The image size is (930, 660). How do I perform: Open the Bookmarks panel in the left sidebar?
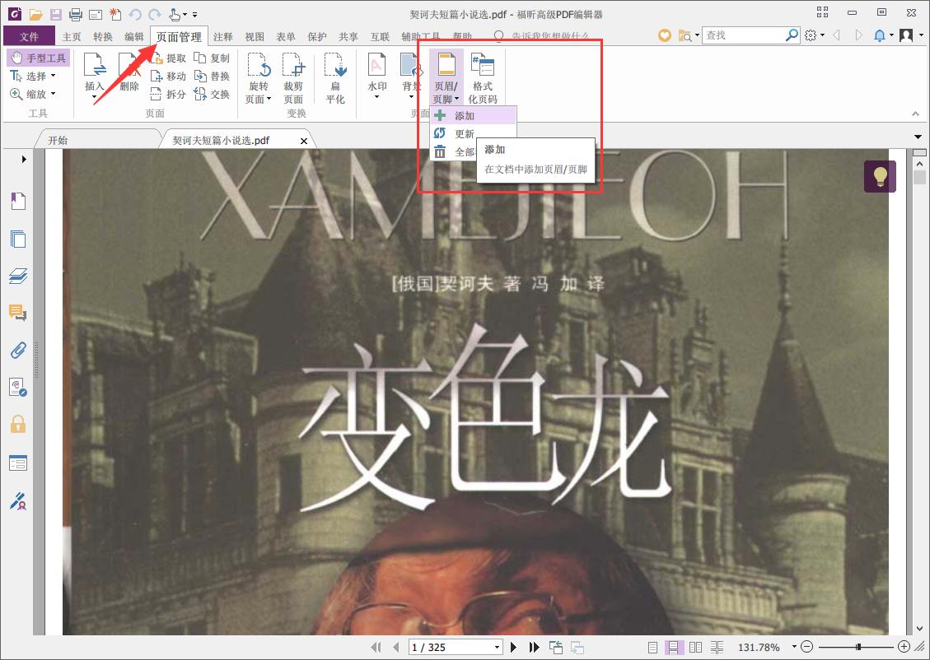pyautogui.click(x=18, y=201)
